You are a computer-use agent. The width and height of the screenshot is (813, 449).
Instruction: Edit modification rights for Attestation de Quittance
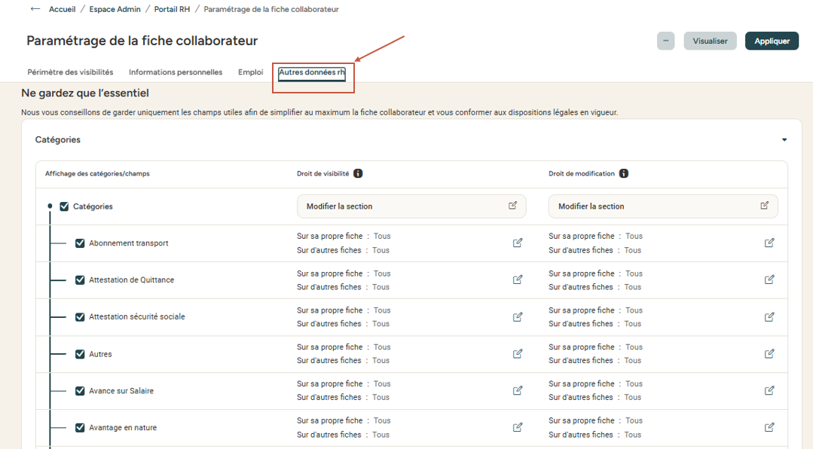point(769,279)
